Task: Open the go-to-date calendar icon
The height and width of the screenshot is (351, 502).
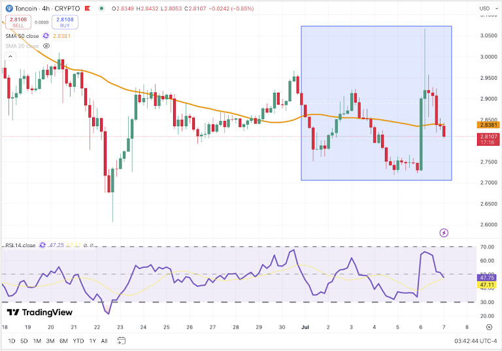Action: 122,341
